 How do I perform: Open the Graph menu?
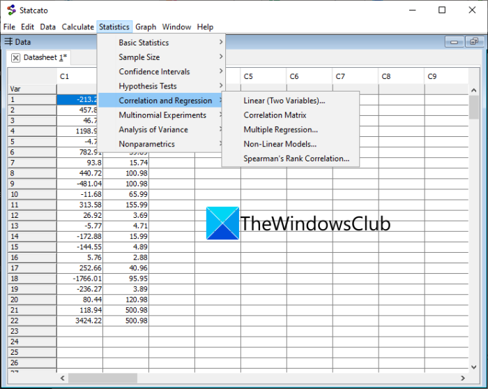[x=146, y=27]
